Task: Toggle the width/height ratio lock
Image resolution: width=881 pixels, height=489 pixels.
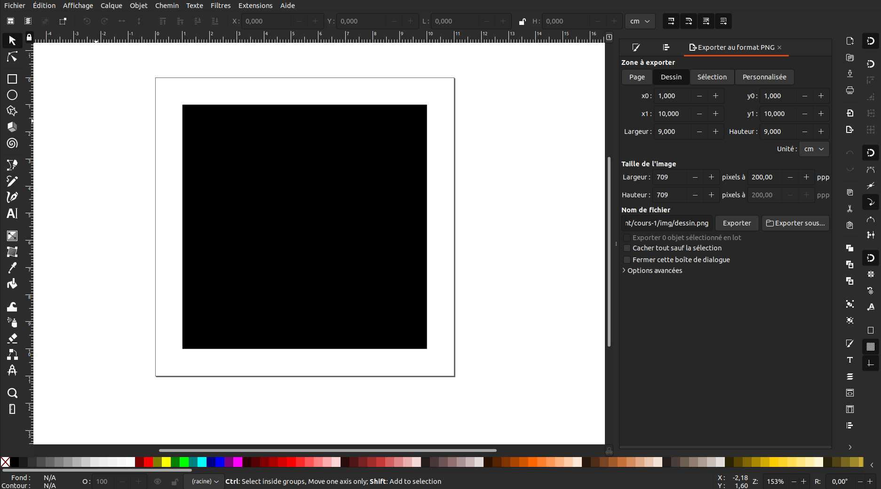Action: pos(522,22)
